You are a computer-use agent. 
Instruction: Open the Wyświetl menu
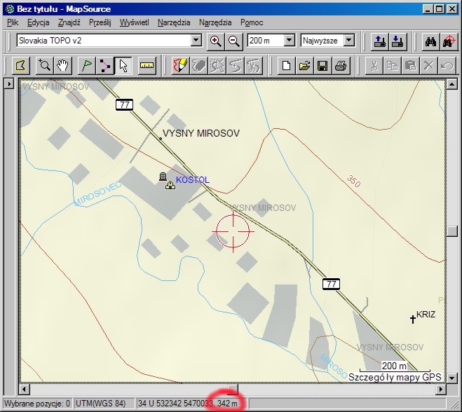point(135,22)
